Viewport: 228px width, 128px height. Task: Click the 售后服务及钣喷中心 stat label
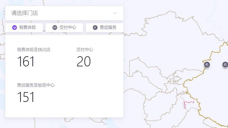(36, 85)
